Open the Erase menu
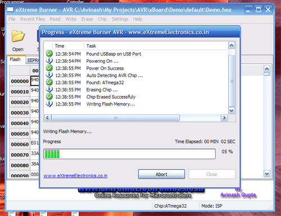The width and height of the screenshot is (281, 216). click(87, 19)
